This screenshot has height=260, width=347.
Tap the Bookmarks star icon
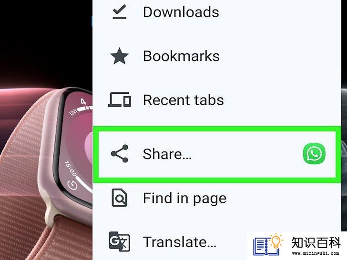tap(119, 56)
